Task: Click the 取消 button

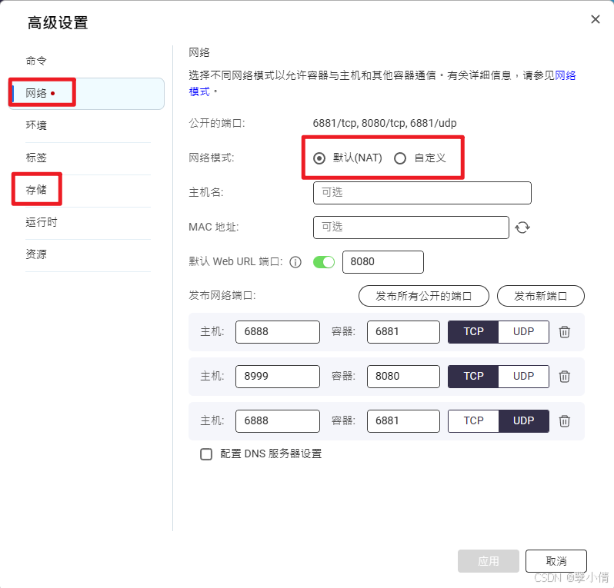Action: [556, 561]
